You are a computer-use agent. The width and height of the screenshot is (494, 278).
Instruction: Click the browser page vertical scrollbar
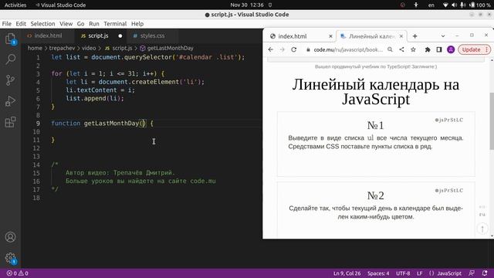[492, 121]
